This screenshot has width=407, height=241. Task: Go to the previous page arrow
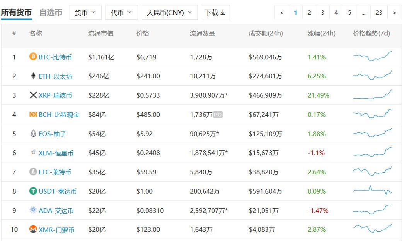point(282,12)
